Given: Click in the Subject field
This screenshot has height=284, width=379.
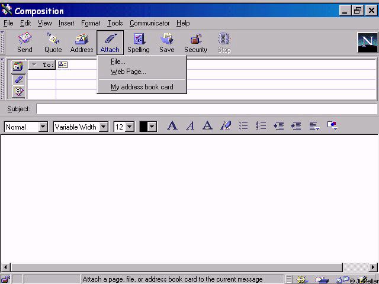Looking at the screenshot, I should 207,109.
